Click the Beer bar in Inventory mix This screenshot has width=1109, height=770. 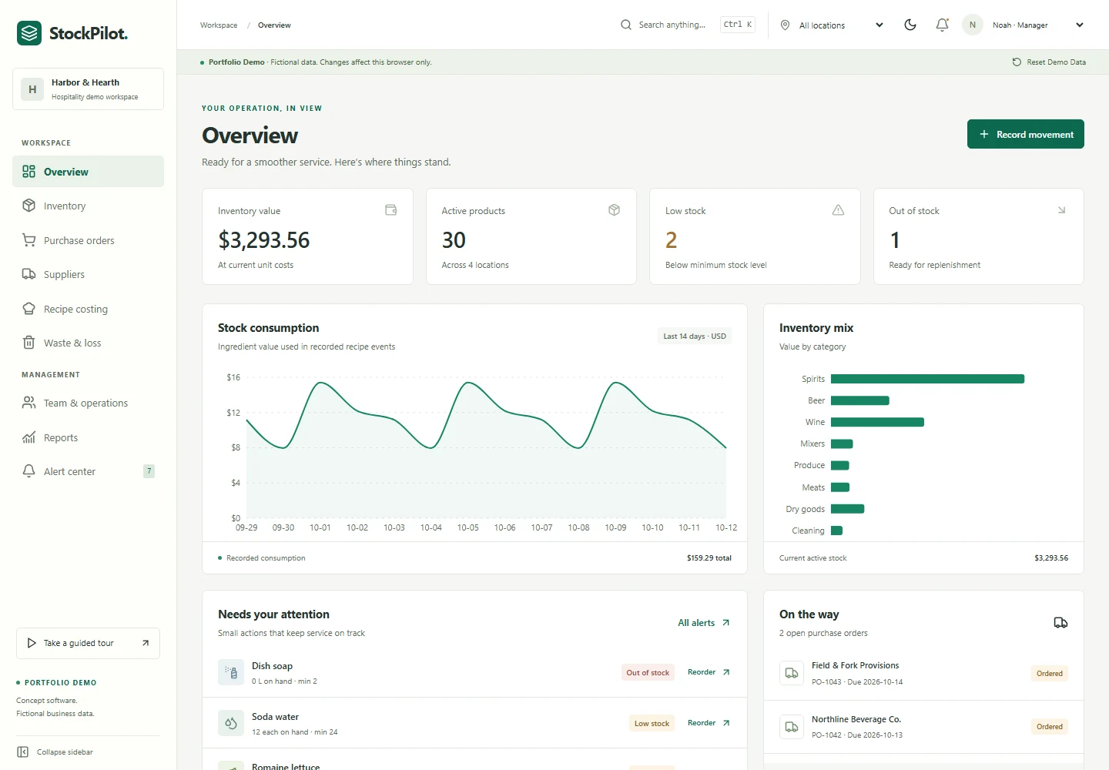point(860,400)
